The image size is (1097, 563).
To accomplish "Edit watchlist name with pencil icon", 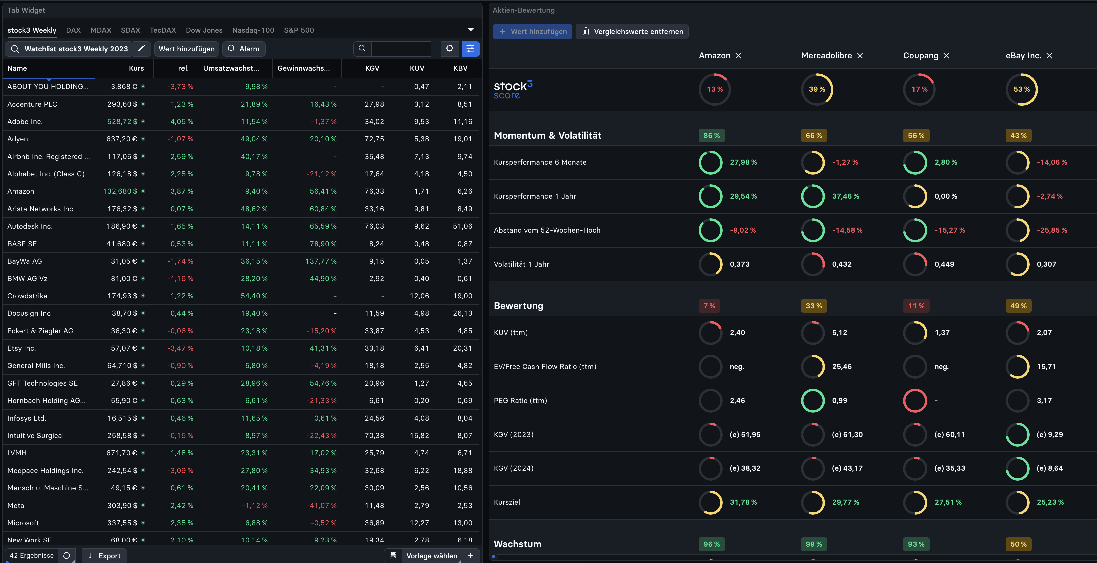I will (x=142, y=49).
